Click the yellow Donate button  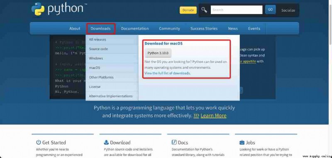click(x=188, y=10)
